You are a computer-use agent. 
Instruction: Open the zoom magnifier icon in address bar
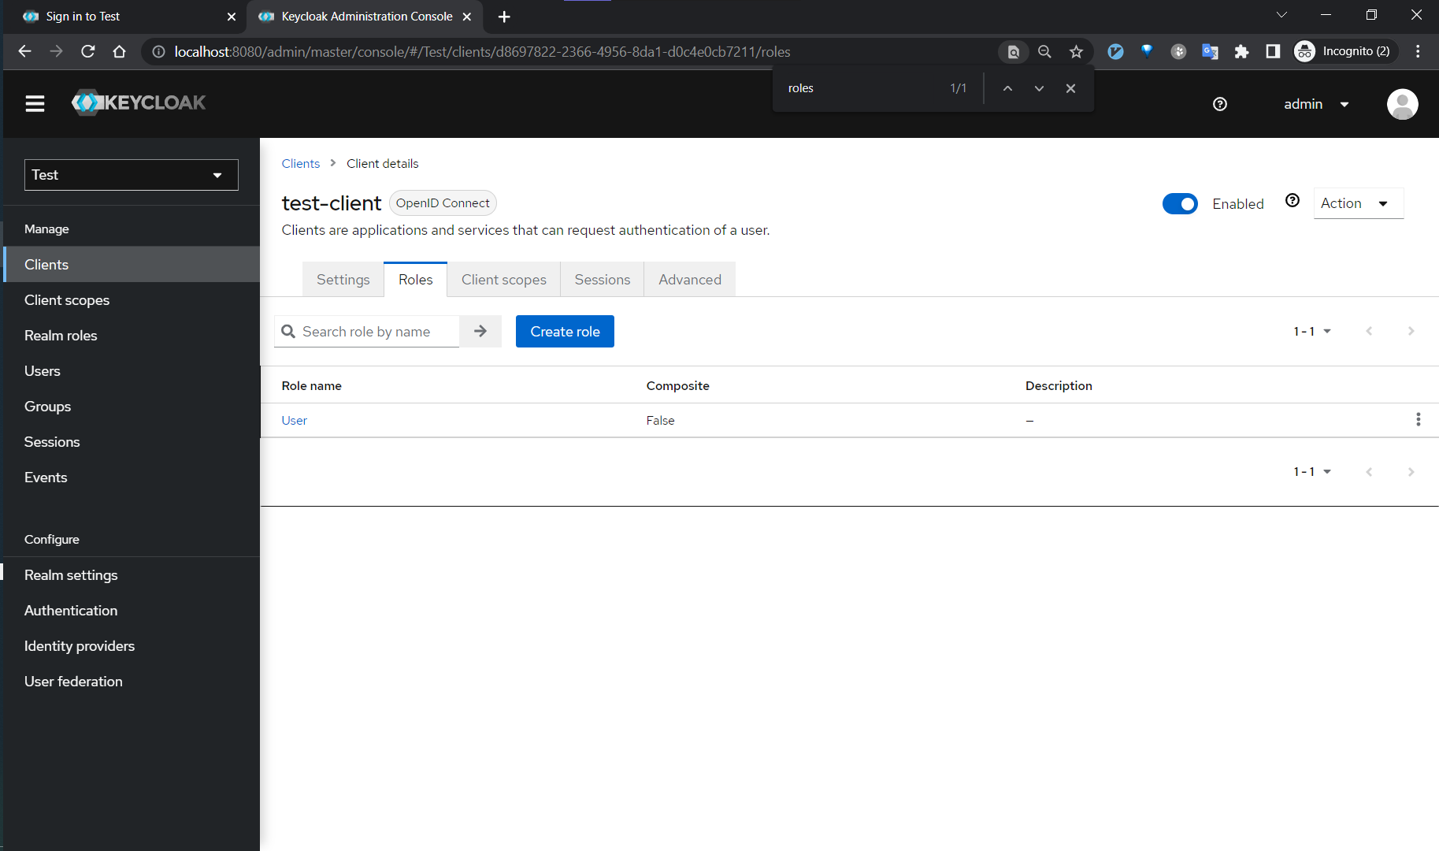1044,51
